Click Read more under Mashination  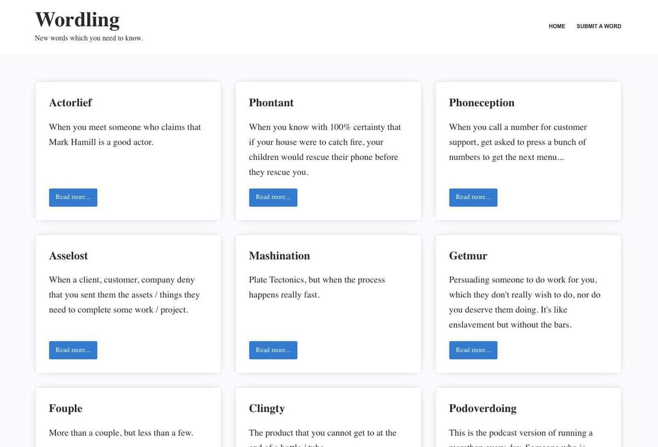pyautogui.click(x=273, y=351)
